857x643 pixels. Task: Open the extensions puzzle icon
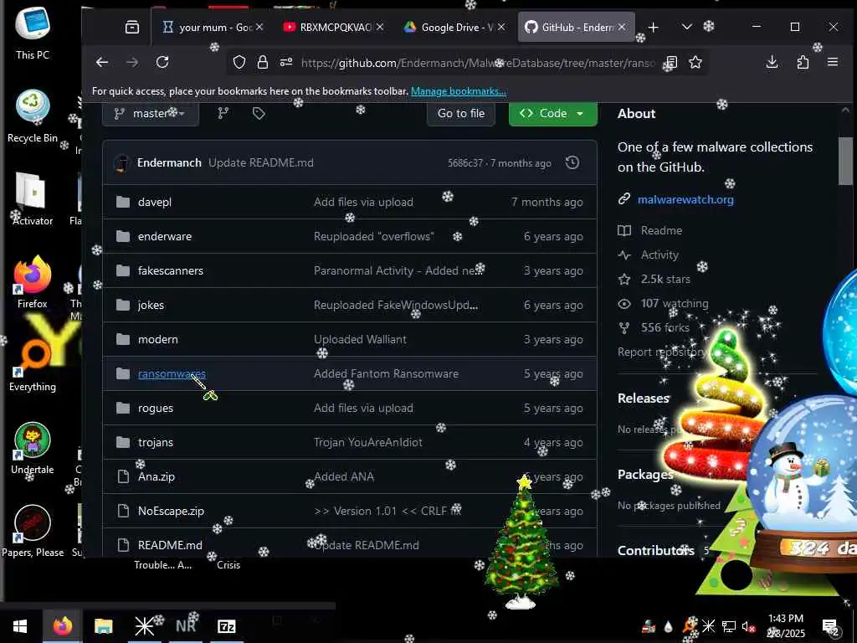[x=803, y=62]
